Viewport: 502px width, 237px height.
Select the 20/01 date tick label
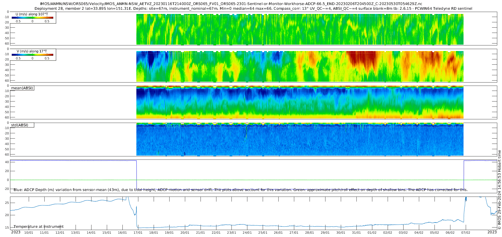point(185,233)
